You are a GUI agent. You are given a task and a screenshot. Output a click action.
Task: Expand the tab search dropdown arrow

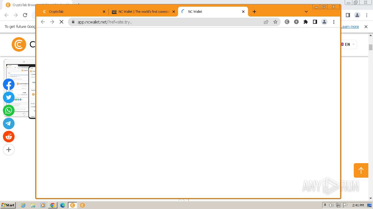(306, 12)
